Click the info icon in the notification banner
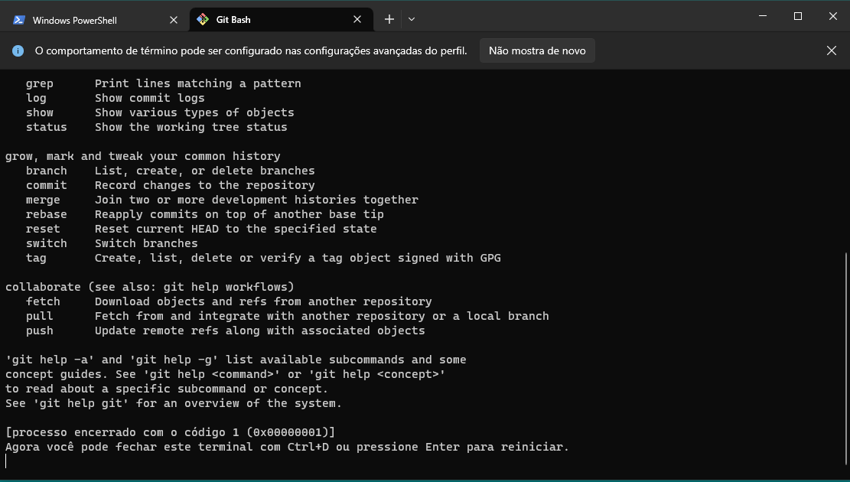850x482 pixels. click(17, 50)
